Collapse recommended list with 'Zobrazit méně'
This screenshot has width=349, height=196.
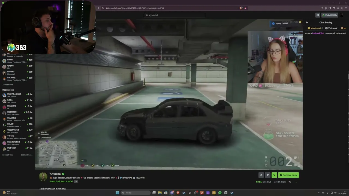(27, 155)
